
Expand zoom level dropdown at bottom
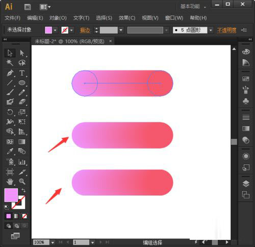tap(53, 242)
